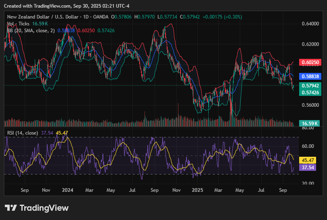Click the purple 37.54 RSI value tag
This screenshot has height=220, width=327.
[310, 167]
